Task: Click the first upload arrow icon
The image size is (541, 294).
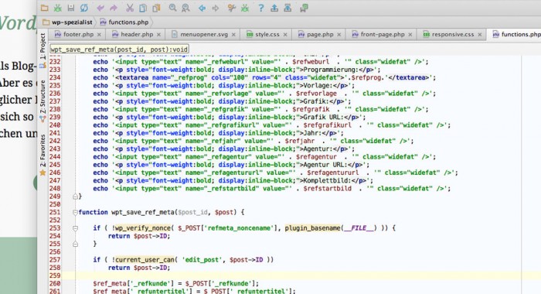Action: (x=274, y=8)
